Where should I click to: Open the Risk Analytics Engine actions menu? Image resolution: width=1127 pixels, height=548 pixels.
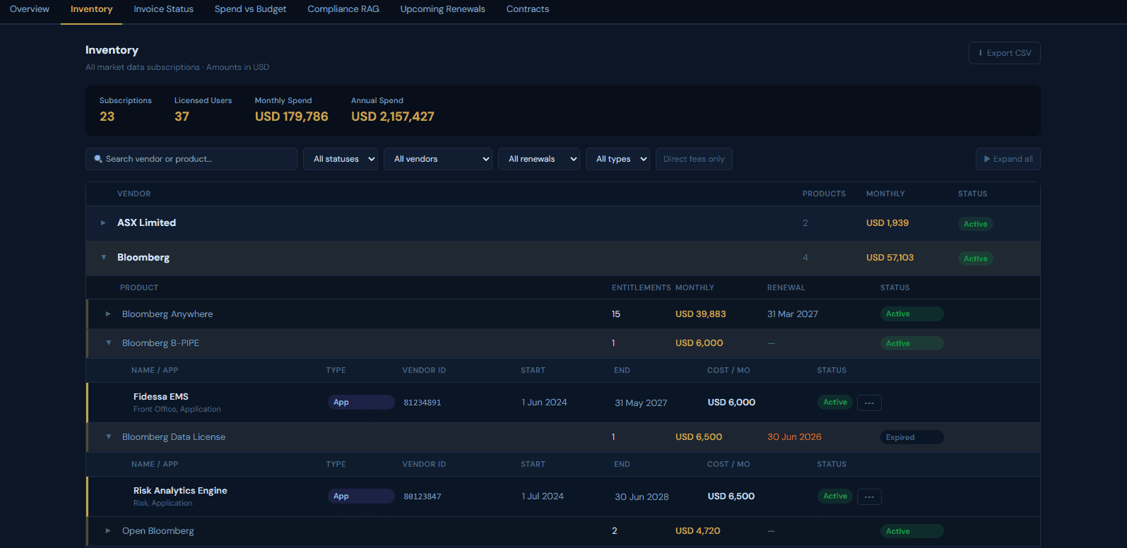pyautogui.click(x=869, y=496)
